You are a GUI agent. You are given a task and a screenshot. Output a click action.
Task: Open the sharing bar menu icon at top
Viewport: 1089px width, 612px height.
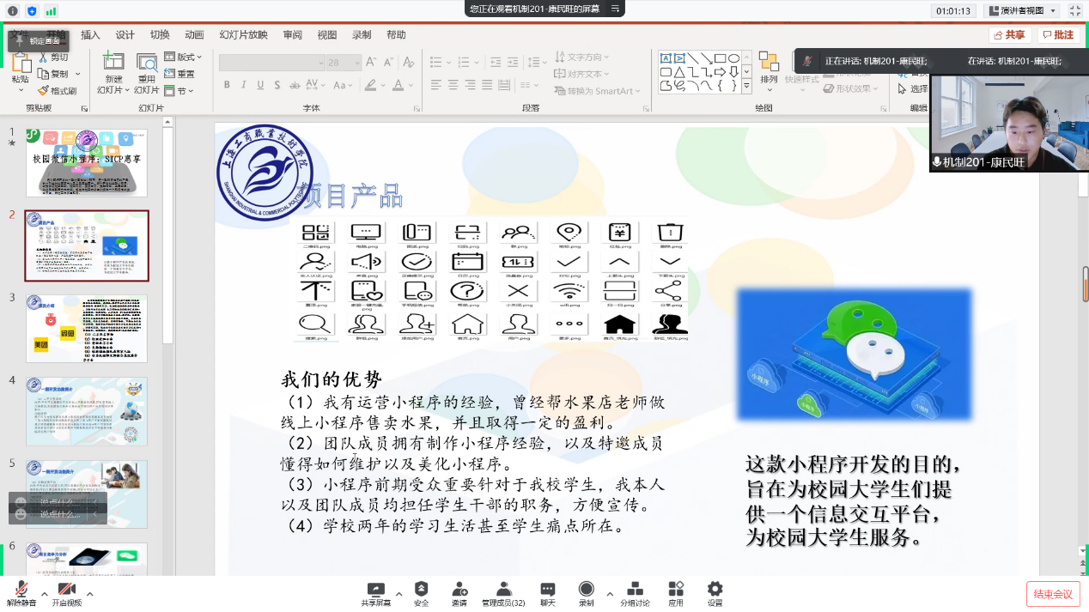(x=614, y=9)
